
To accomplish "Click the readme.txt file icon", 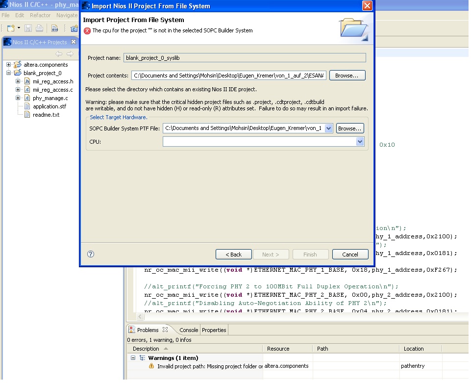I will (x=27, y=115).
